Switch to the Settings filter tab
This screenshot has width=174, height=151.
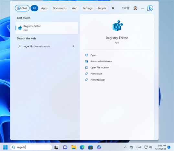point(87,8)
